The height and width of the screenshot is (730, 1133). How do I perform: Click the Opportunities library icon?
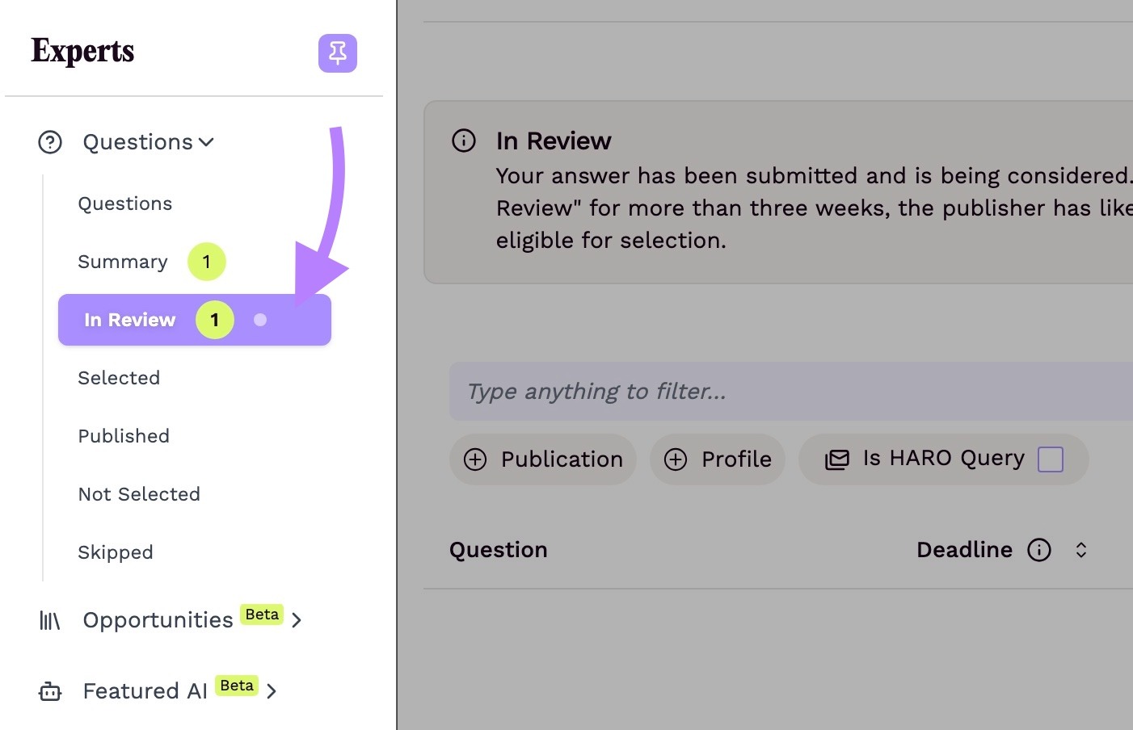pyautogui.click(x=49, y=620)
